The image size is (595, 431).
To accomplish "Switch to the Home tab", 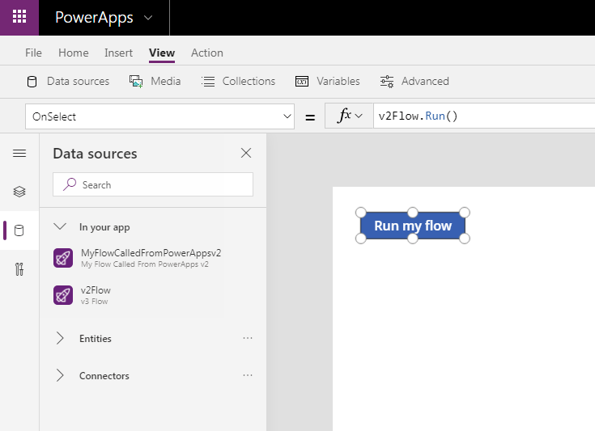I will pos(73,53).
